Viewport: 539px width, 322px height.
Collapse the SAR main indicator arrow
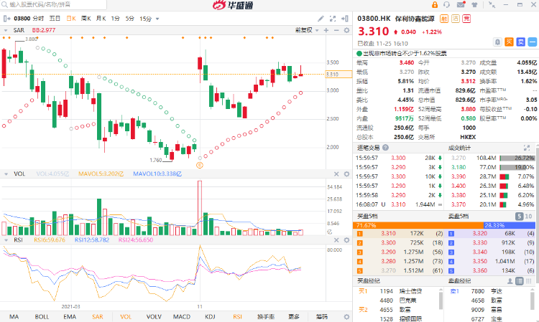[6, 31]
